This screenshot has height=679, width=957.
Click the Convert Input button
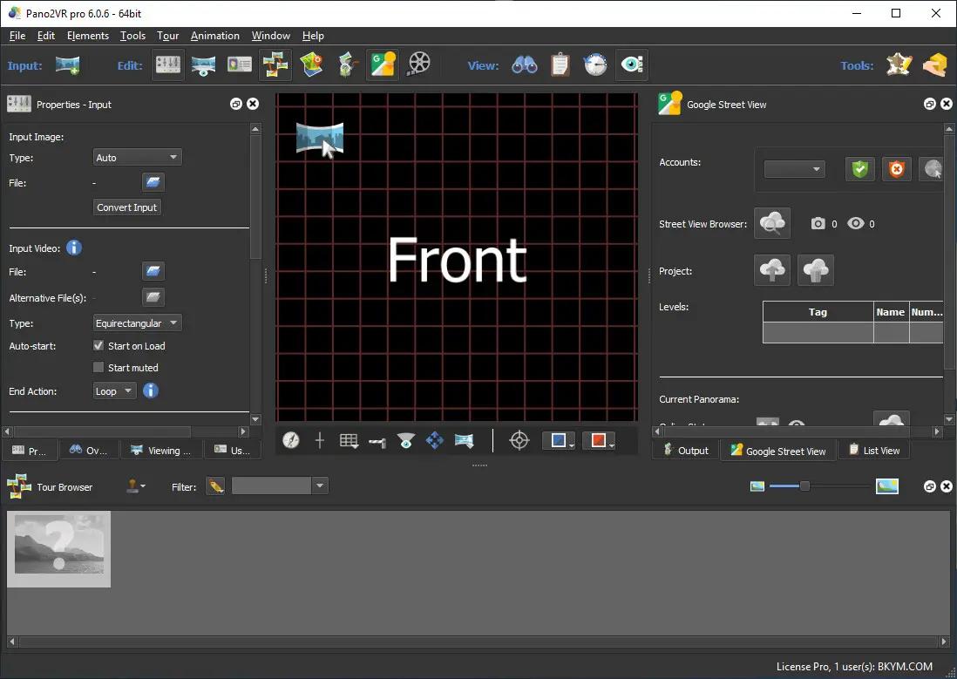pyautogui.click(x=127, y=207)
